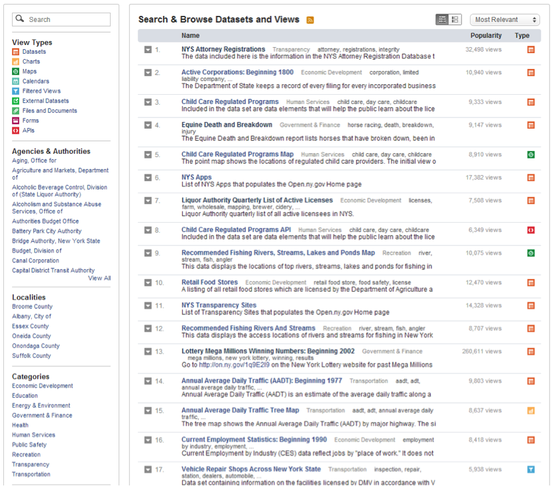This screenshot has width=556, height=486.
Task: Open Vehicle Repair Shops Across New York State
Action: (x=251, y=469)
